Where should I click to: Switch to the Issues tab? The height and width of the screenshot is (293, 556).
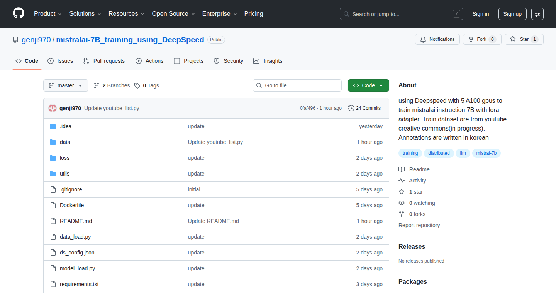pos(60,61)
